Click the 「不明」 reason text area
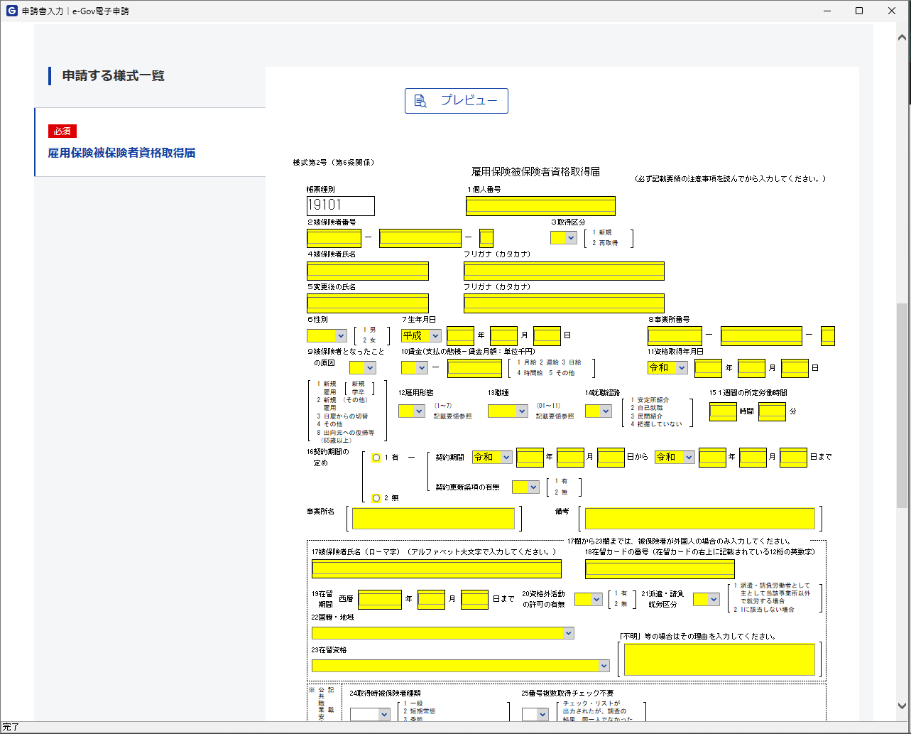Screen dimensions: 911x734 (x=719, y=659)
